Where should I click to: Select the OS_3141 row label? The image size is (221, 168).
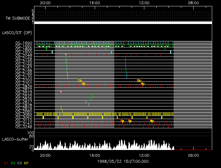click(x=24, y=123)
